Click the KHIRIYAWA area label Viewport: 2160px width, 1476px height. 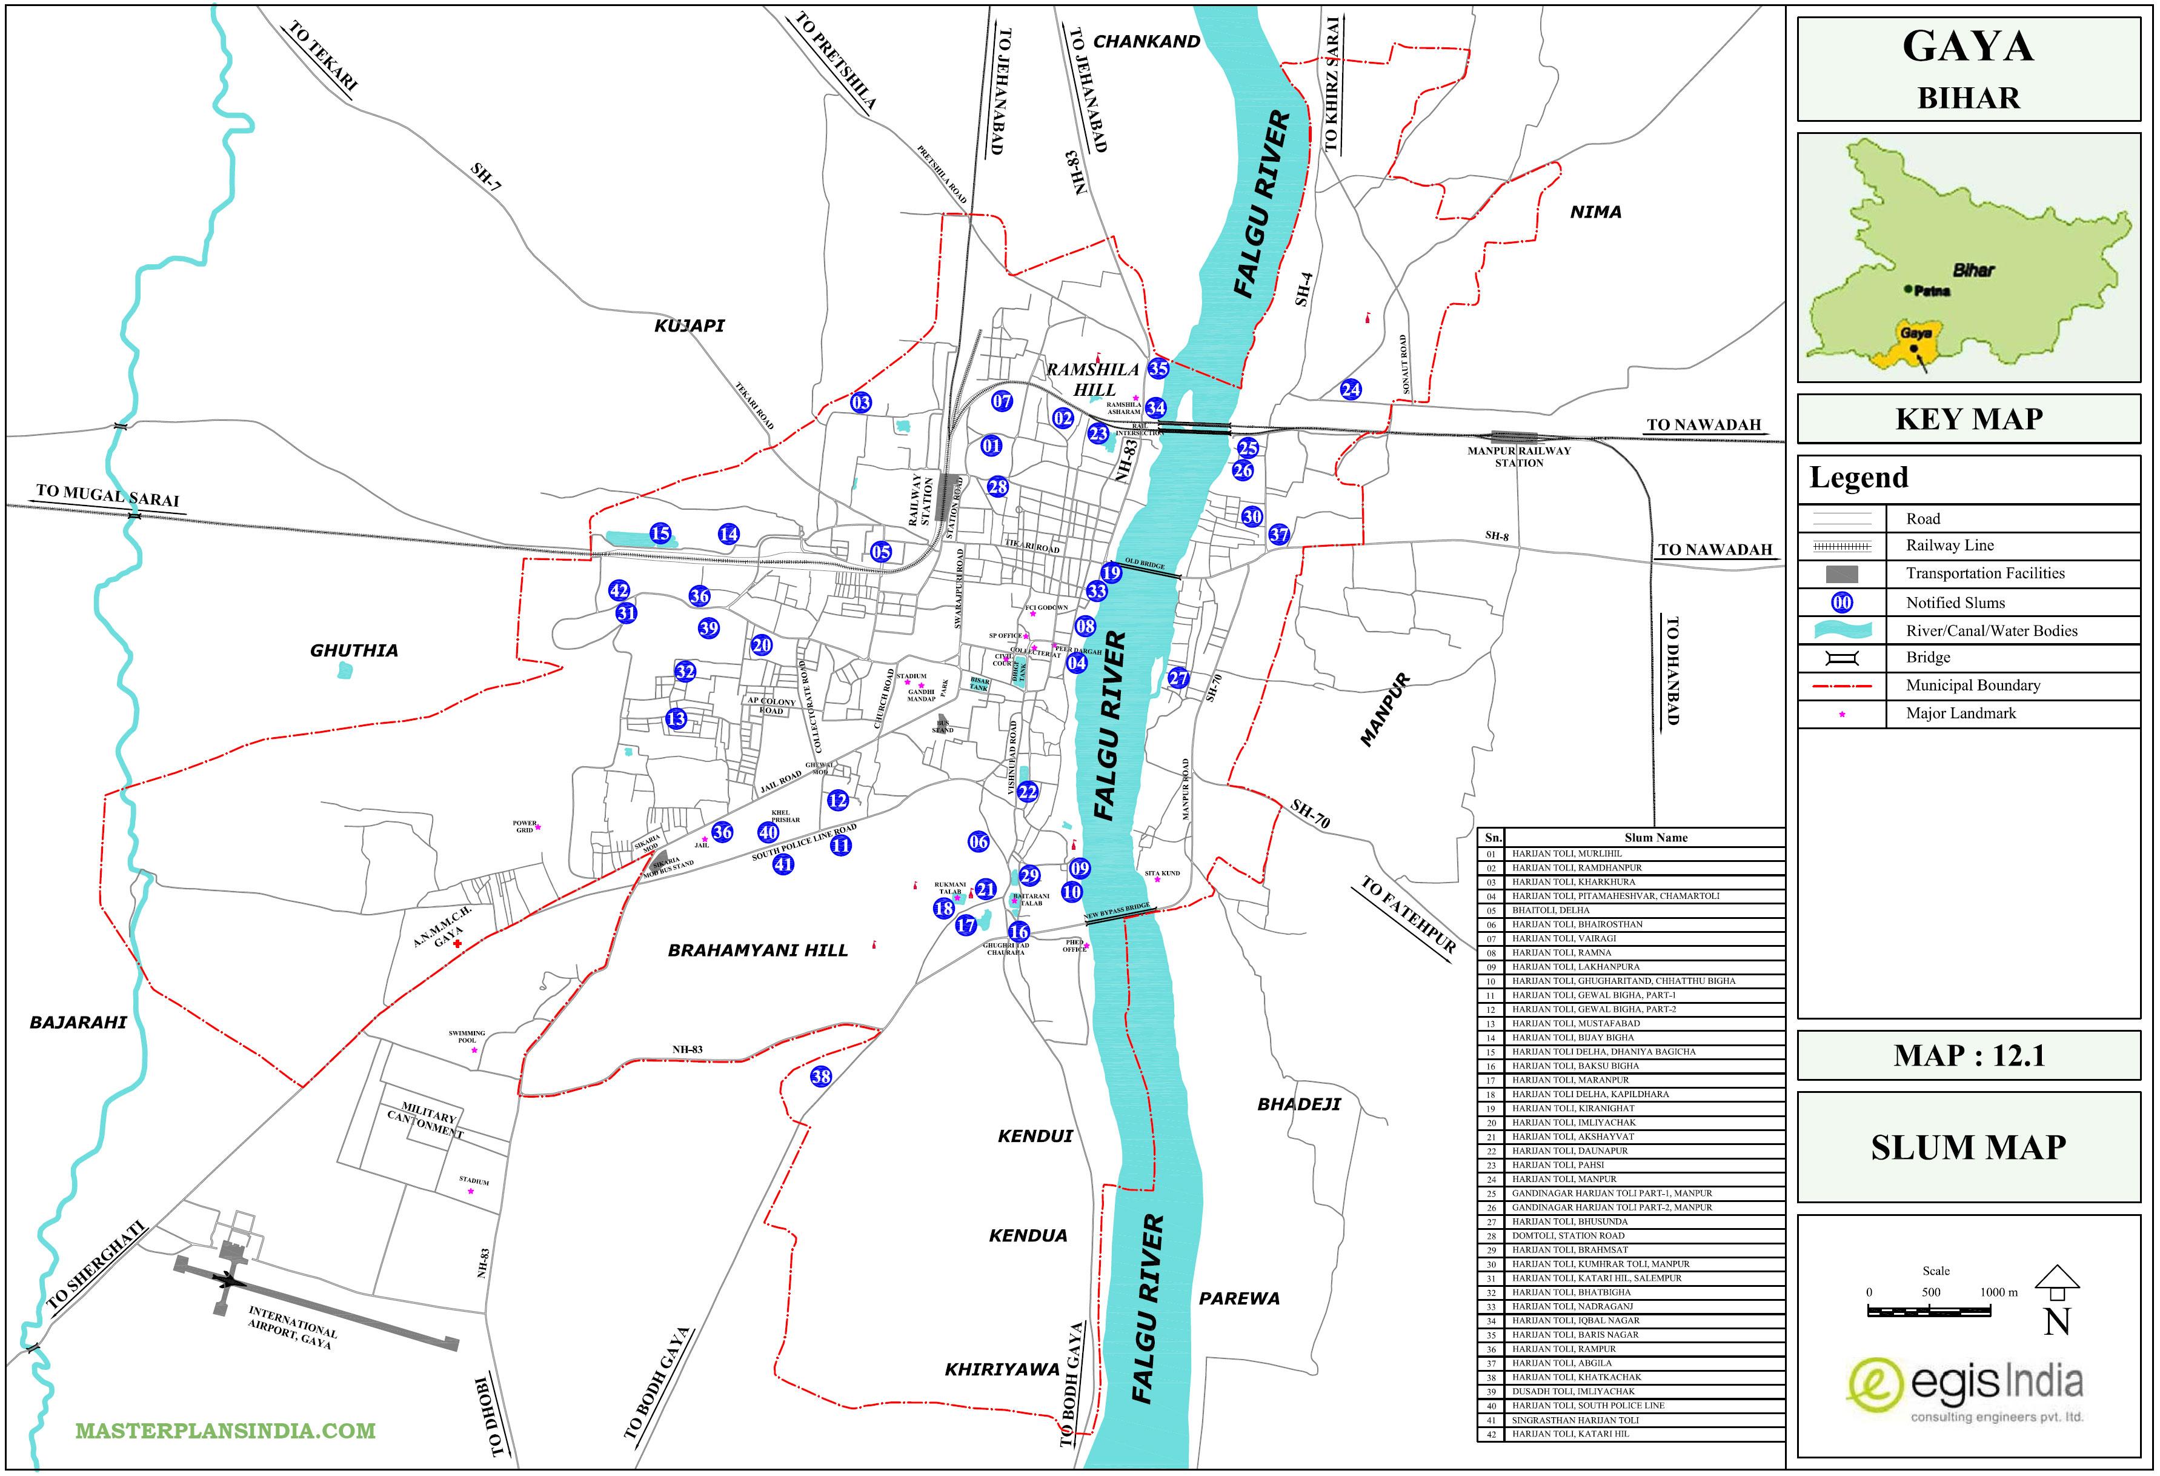(1002, 1370)
